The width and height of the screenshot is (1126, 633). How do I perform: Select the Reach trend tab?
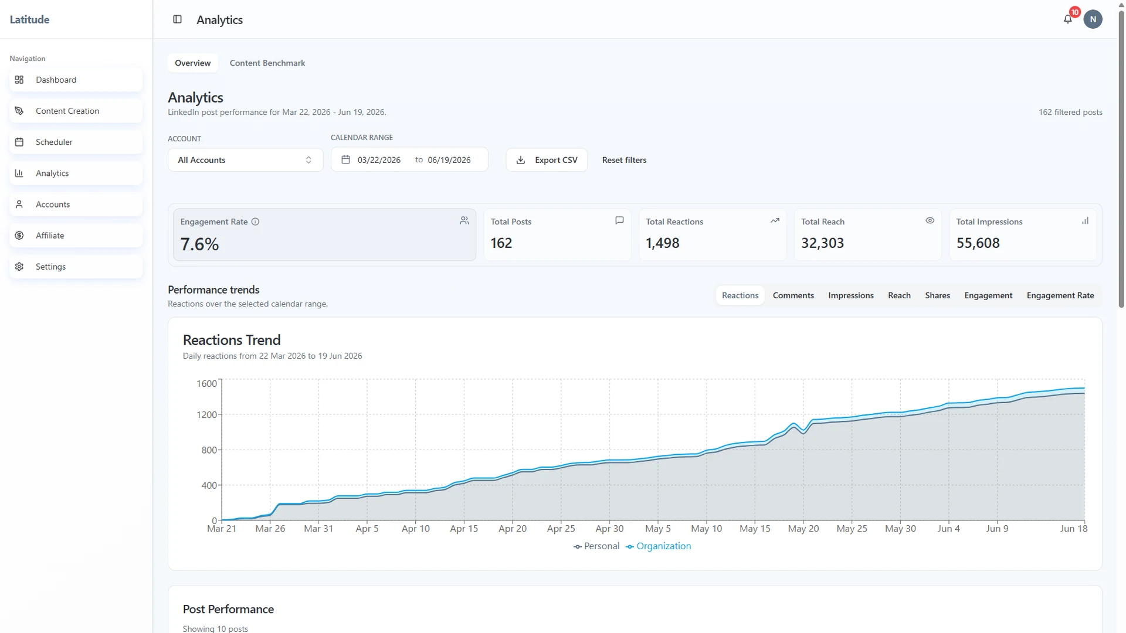[899, 295]
